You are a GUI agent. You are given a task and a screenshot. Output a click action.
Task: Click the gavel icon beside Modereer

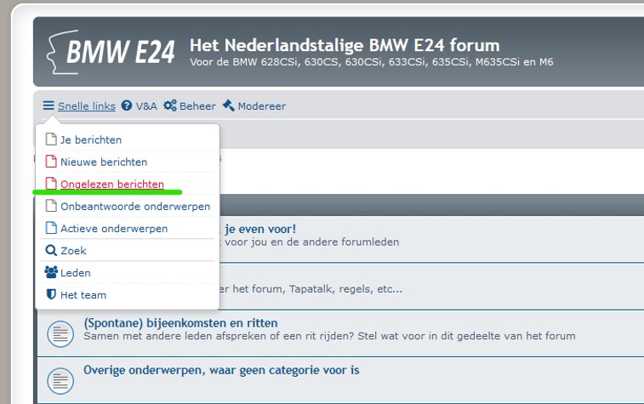coord(229,105)
